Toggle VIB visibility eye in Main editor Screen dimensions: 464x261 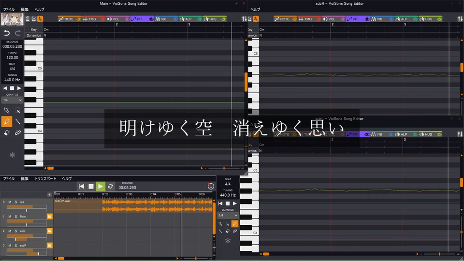[175, 19]
